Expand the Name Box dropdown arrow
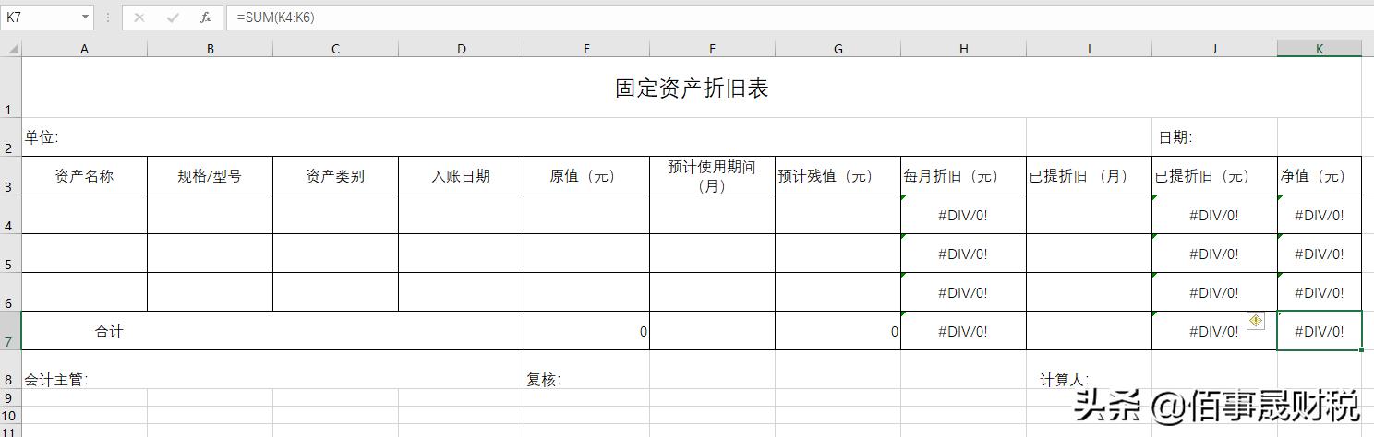1374x437 pixels. 86,18
